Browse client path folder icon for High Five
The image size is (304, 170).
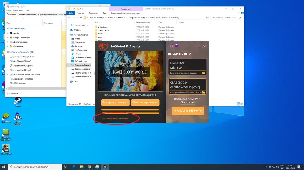click(x=203, y=73)
